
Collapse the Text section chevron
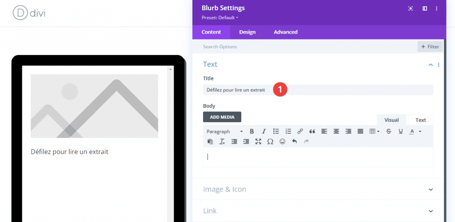(x=431, y=65)
